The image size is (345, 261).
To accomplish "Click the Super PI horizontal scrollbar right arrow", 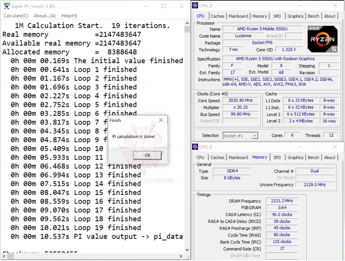I will point(181,256).
